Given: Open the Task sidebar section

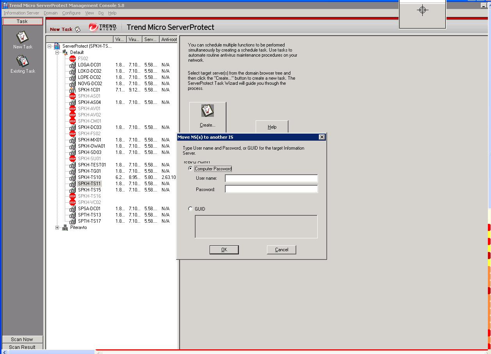Looking at the screenshot, I should click(x=22, y=21).
